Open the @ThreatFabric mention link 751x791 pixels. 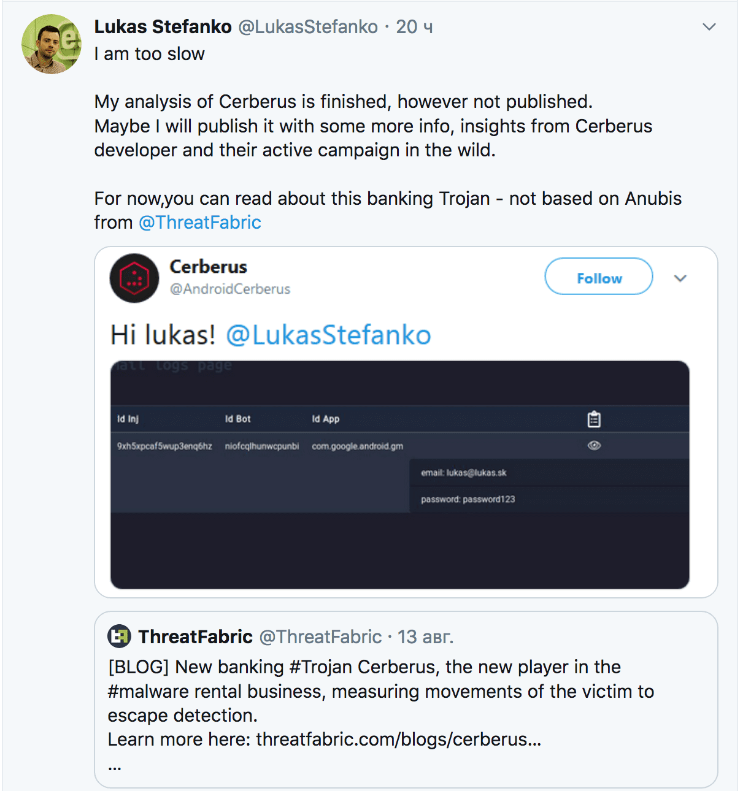(200, 223)
